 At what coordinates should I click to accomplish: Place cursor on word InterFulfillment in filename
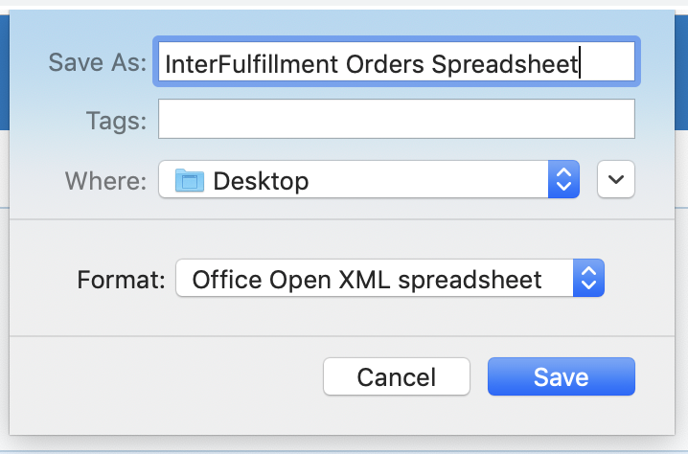click(252, 64)
